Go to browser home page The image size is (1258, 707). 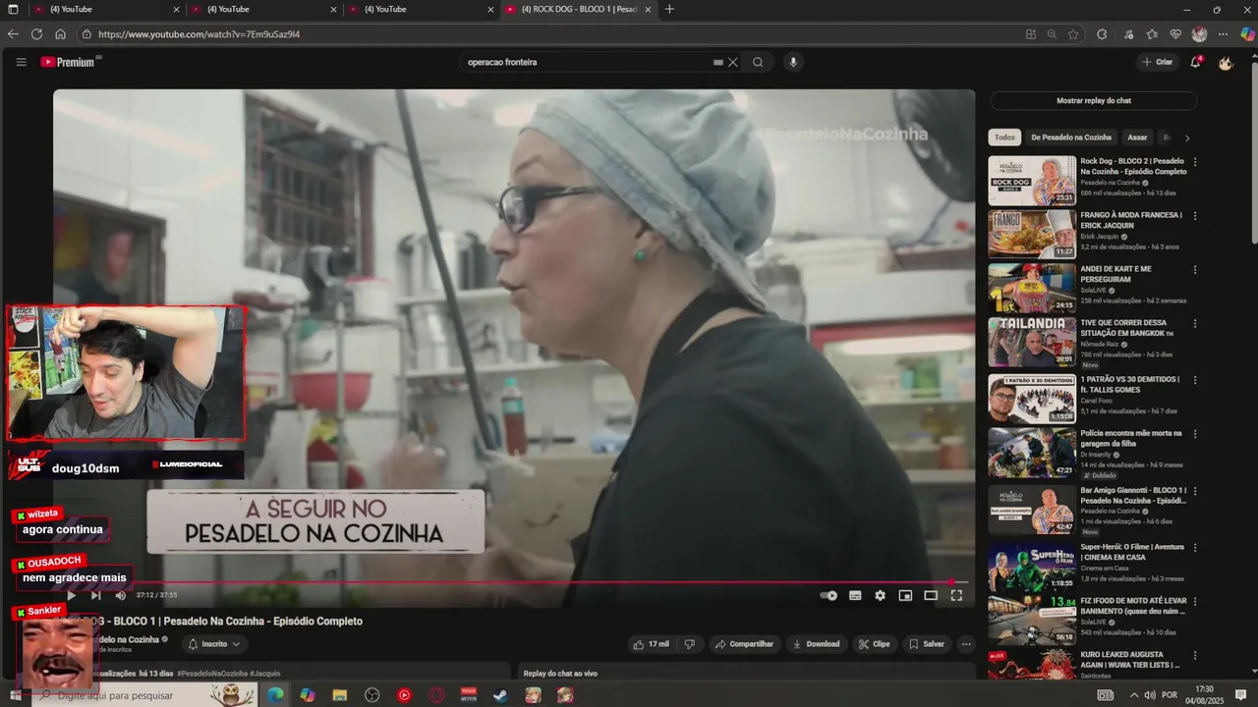pyautogui.click(x=60, y=33)
